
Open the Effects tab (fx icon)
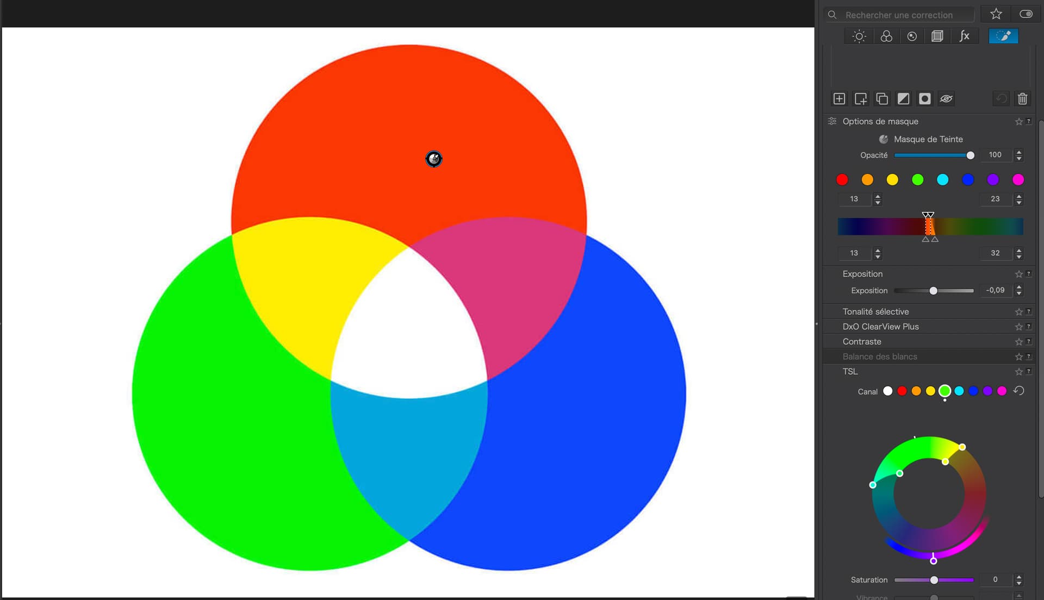pyautogui.click(x=964, y=36)
